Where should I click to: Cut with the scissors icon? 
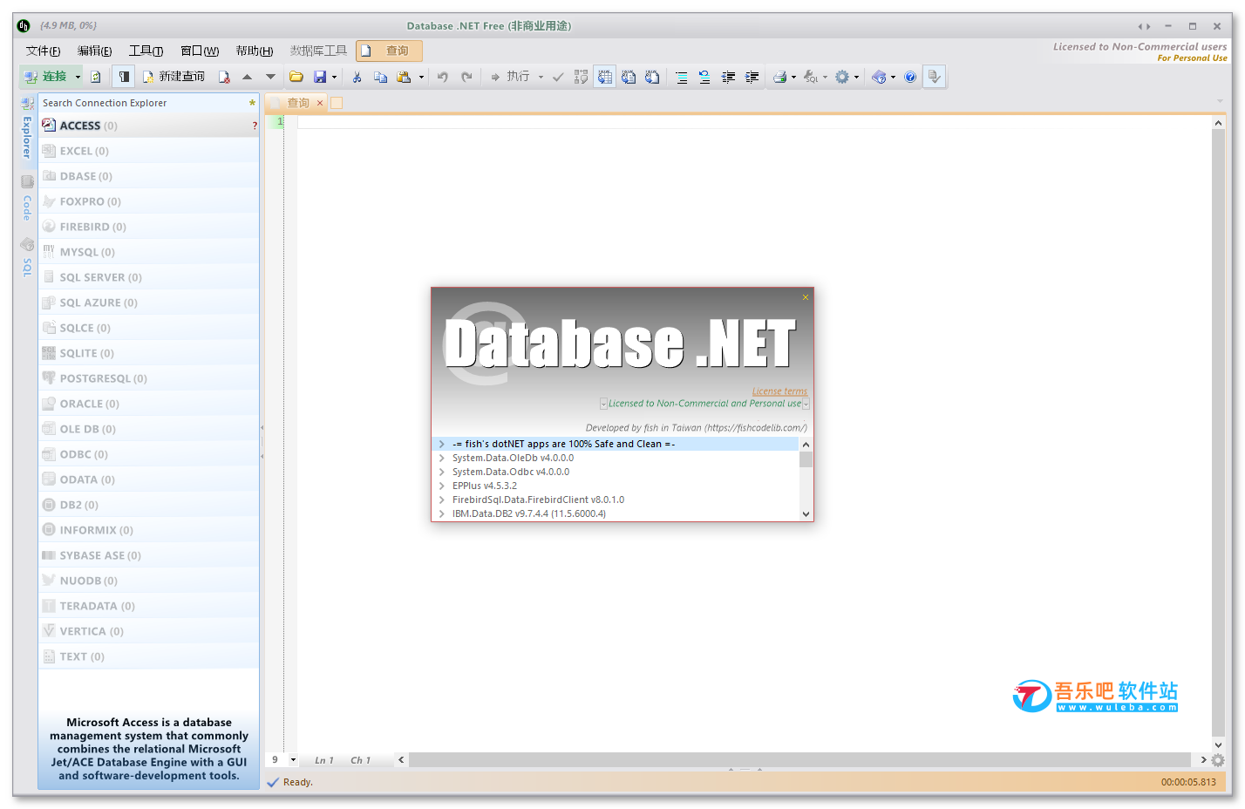pyautogui.click(x=357, y=77)
